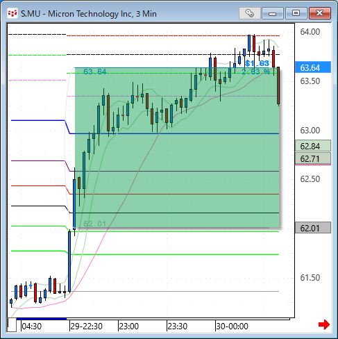Select the blue horizontal pivot line near 63.00
The width and height of the screenshot is (338, 339).
point(174,133)
